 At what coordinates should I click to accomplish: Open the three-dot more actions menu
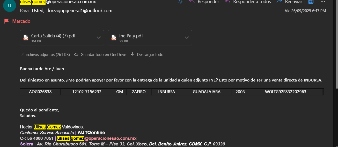point(323,1)
